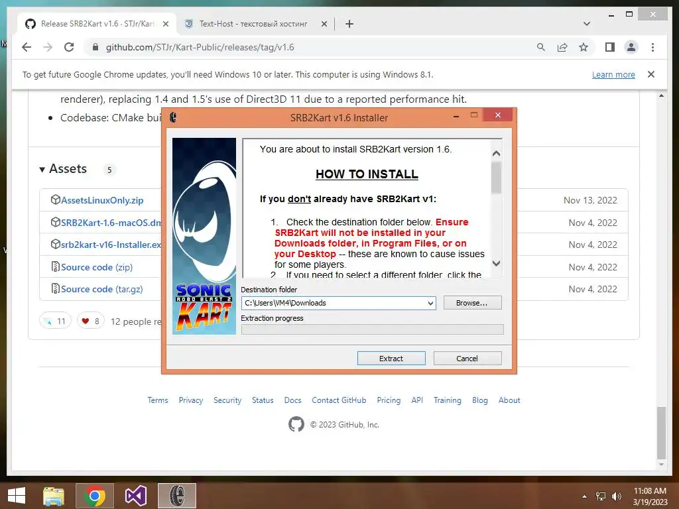679x509 pixels.
Task: Click the heart reaction with 8
Action: [x=90, y=321]
